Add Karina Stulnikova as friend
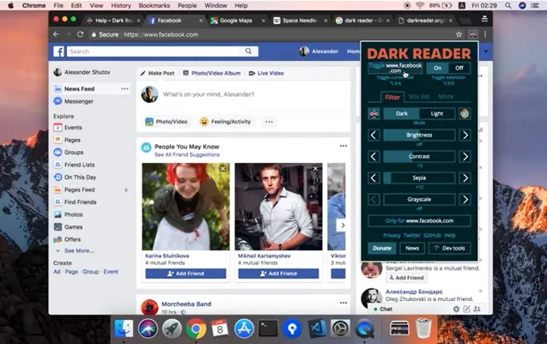The width and height of the screenshot is (547, 344). click(185, 274)
